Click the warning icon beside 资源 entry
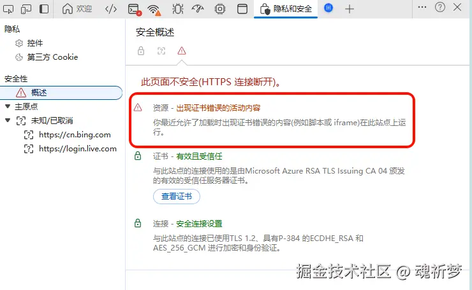The image size is (472, 290). pyautogui.click(x=138, y=107)
